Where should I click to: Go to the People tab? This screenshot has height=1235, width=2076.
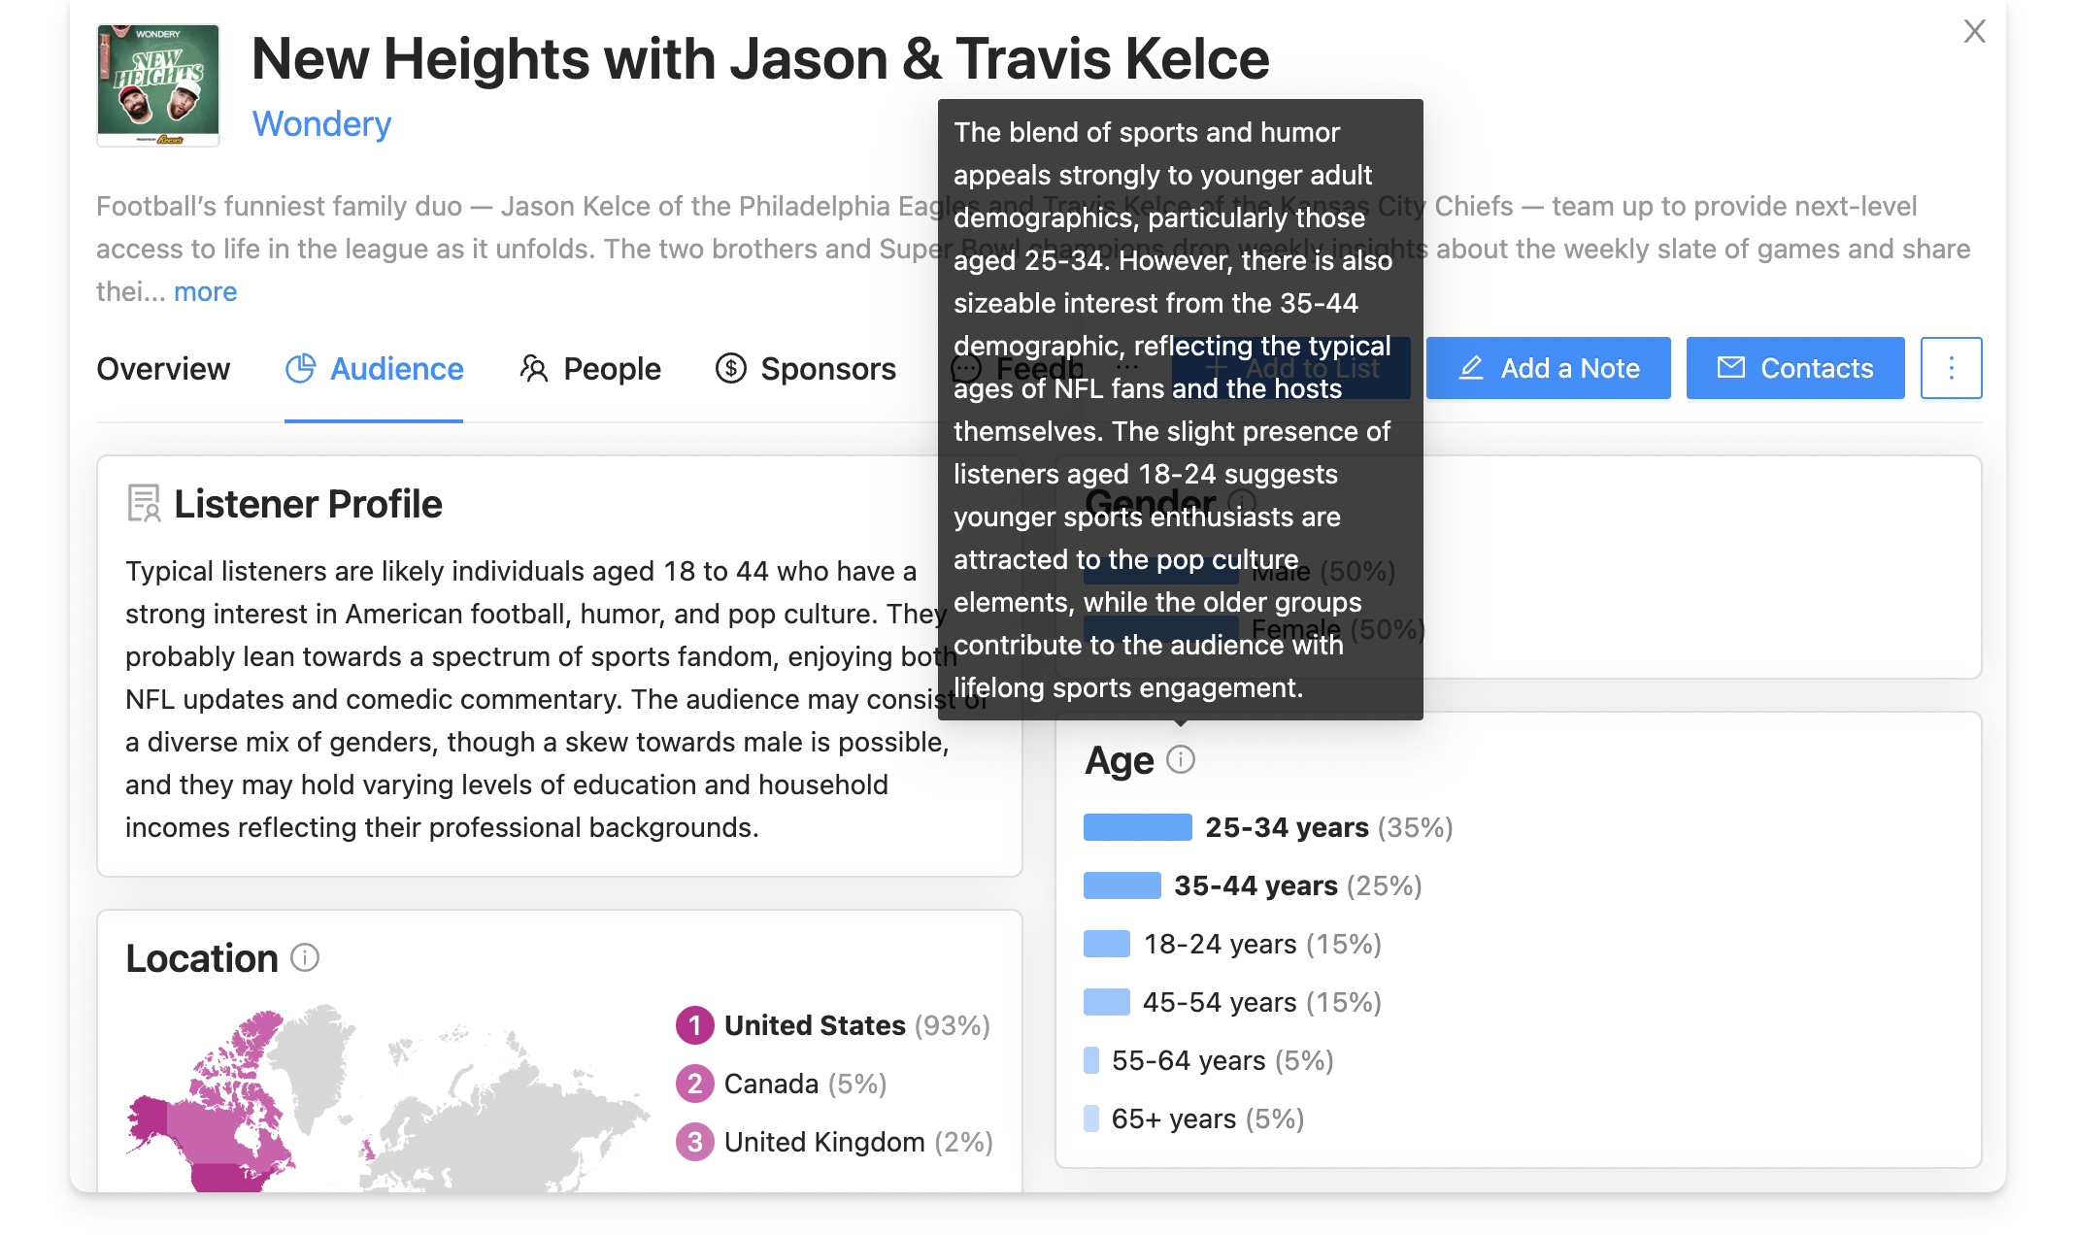[612, 369]
